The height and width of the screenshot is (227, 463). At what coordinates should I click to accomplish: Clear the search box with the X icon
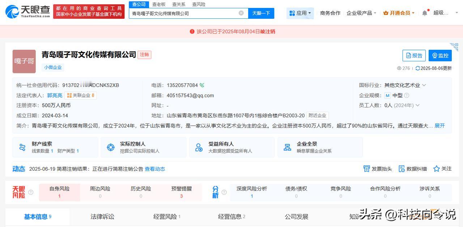pyautogui.click(x=241, y=13)
